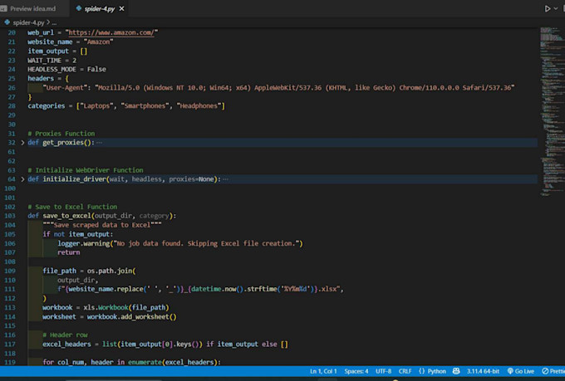Click xls.Workbook on line 113

pyautogui.click(x=106, y=307)
